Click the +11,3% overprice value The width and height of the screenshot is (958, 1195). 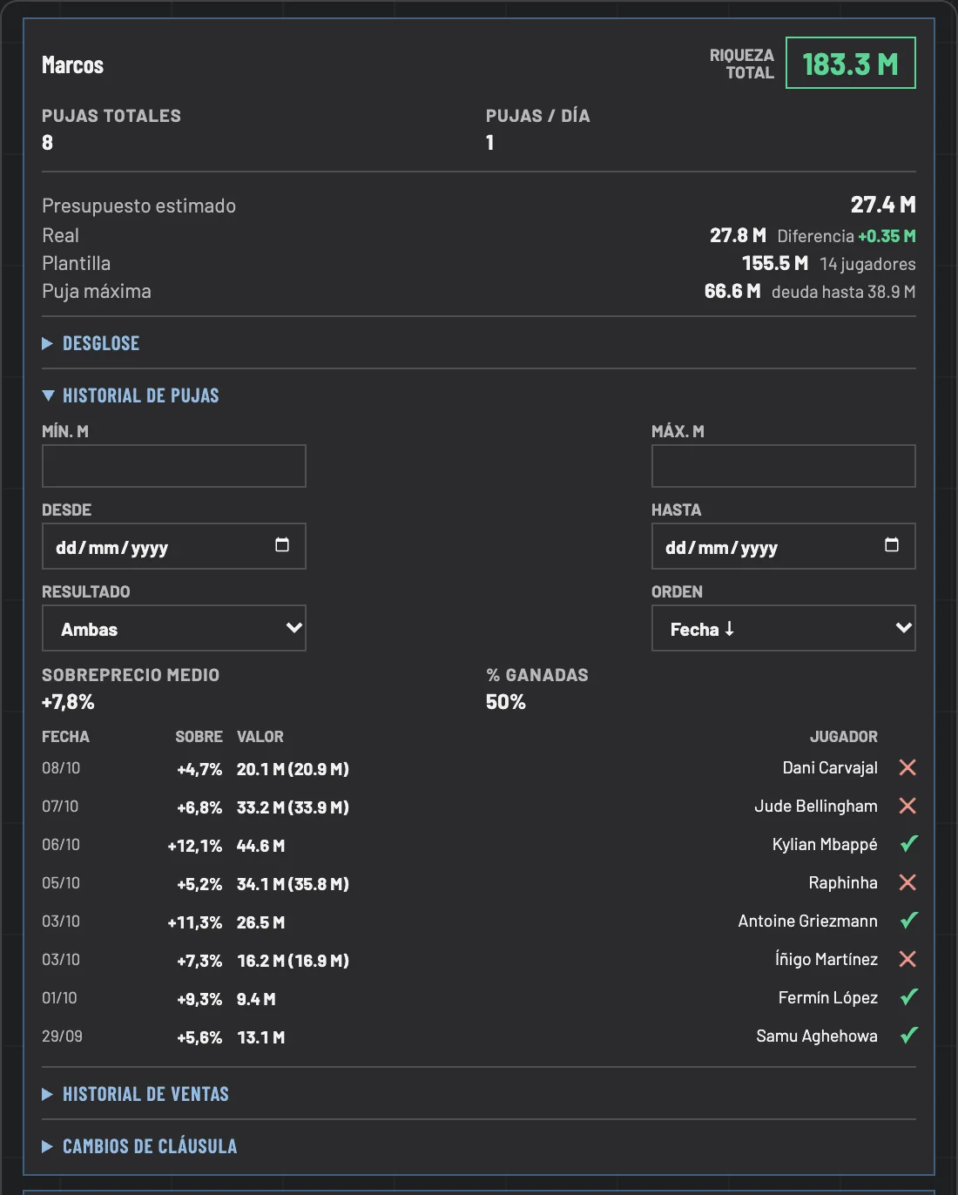pyautogui.click(x=195, y=922)
